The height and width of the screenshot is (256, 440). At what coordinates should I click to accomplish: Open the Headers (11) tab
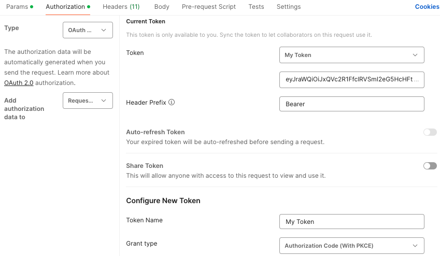tap(121, 7)
